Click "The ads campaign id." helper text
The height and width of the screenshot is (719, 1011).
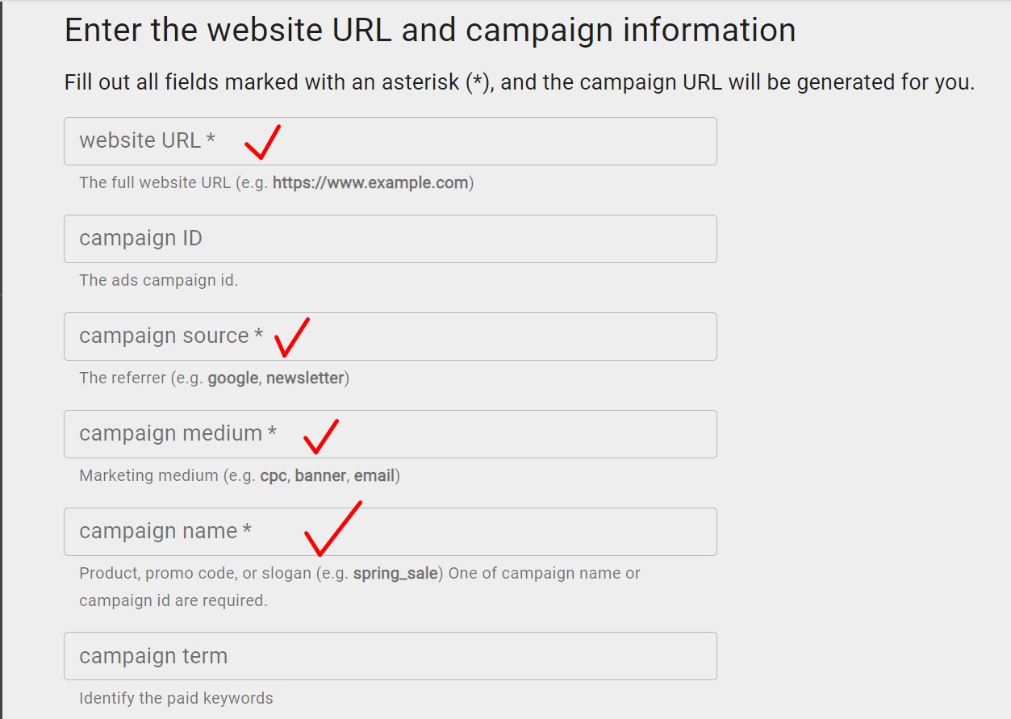pos(158,281)
